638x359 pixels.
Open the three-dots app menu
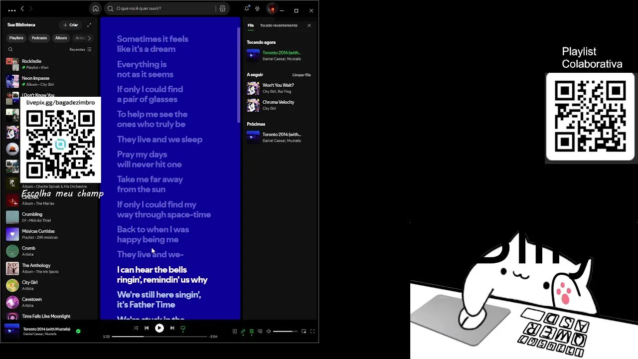pos(12,9)
